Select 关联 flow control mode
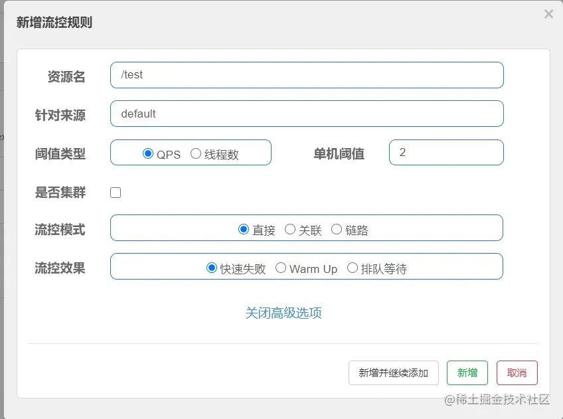563x419 pixels. [x=289, y=229]
